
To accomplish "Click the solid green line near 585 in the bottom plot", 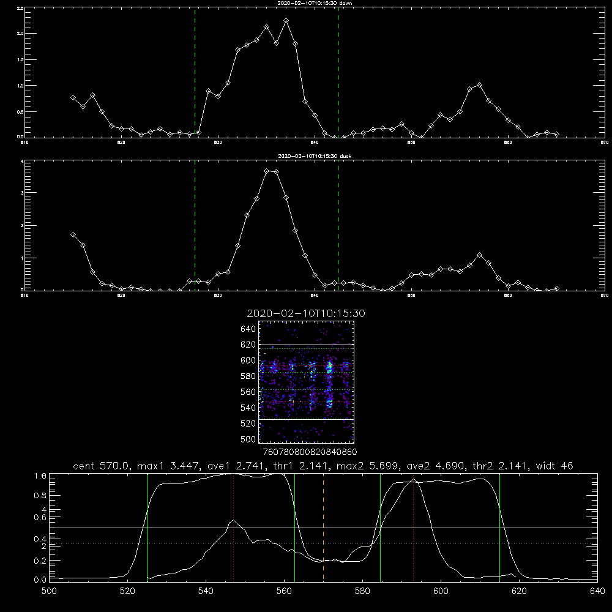I will tap(380, 528).
